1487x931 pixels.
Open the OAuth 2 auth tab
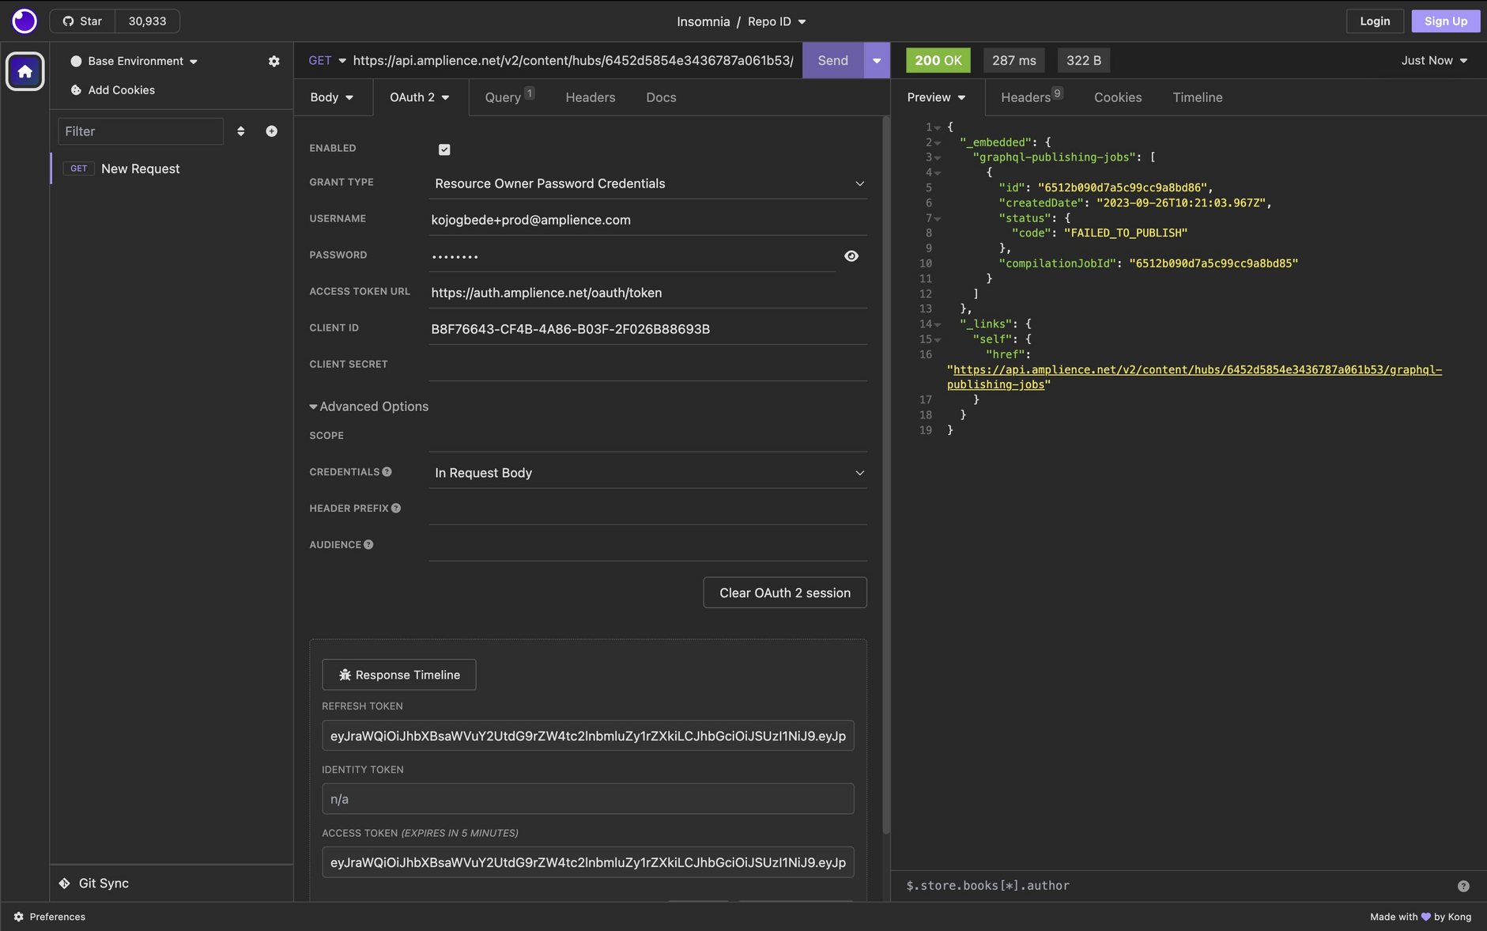(x=420, y=97)
